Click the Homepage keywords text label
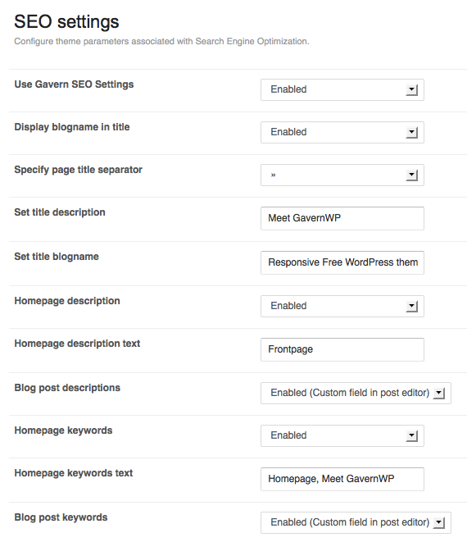Screen dimensions: 467x542 pos(74,473)
